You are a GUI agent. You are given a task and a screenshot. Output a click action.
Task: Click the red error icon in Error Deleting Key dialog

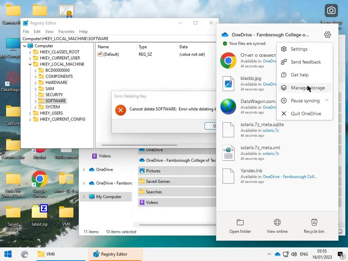pos(121,110)
